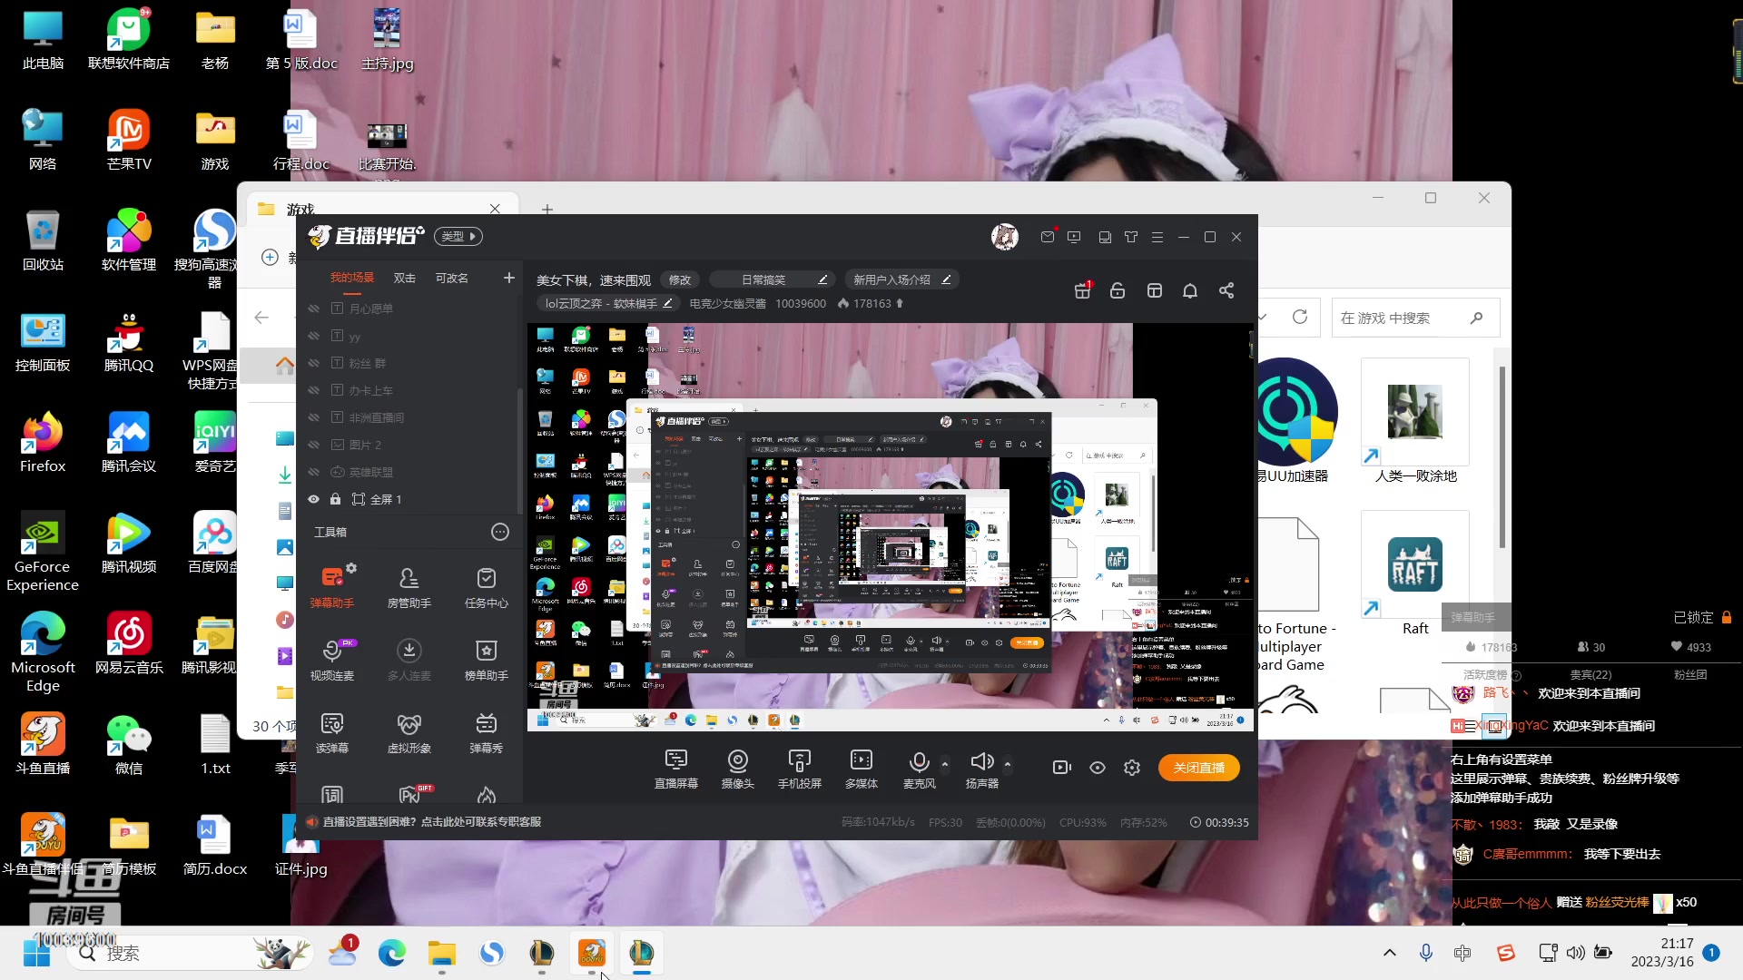
Task: Open Raft shortcut in 游戏 Explorer window
Action: (1414, 576)
